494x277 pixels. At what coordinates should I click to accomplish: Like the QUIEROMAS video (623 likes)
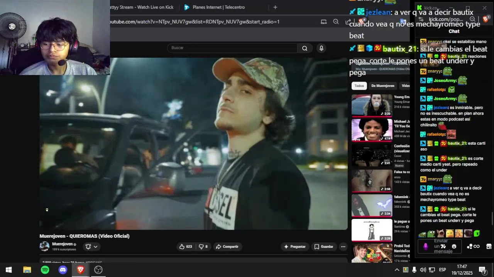[x=186, y=247]
